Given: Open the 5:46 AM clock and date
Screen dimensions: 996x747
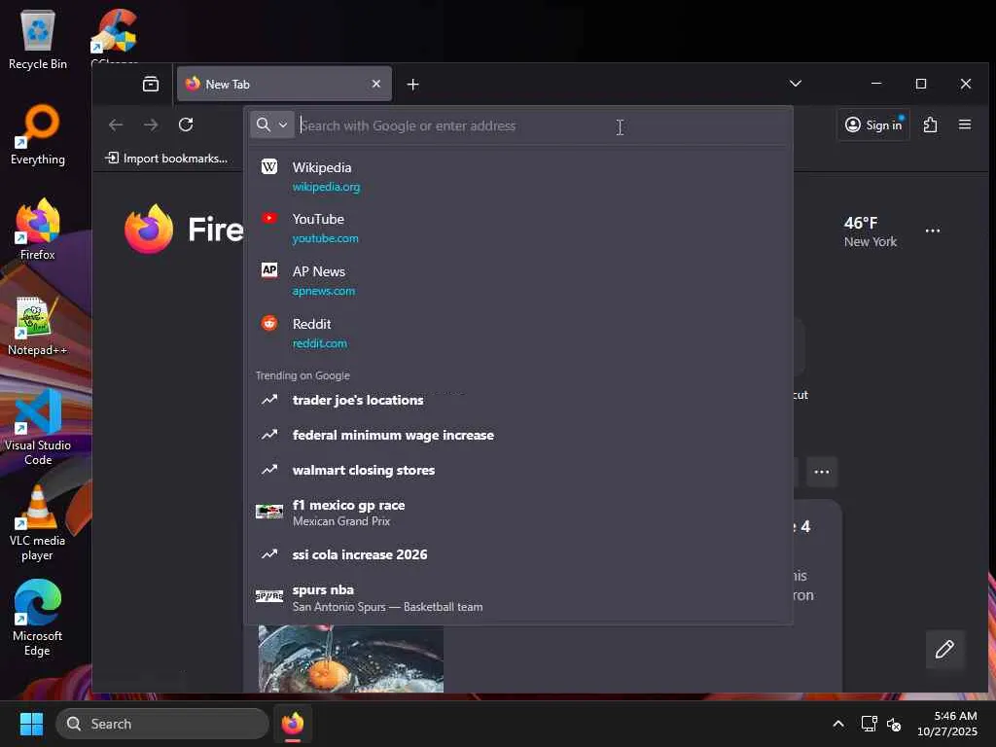Looking at the screenshot, I should (947, 724).
